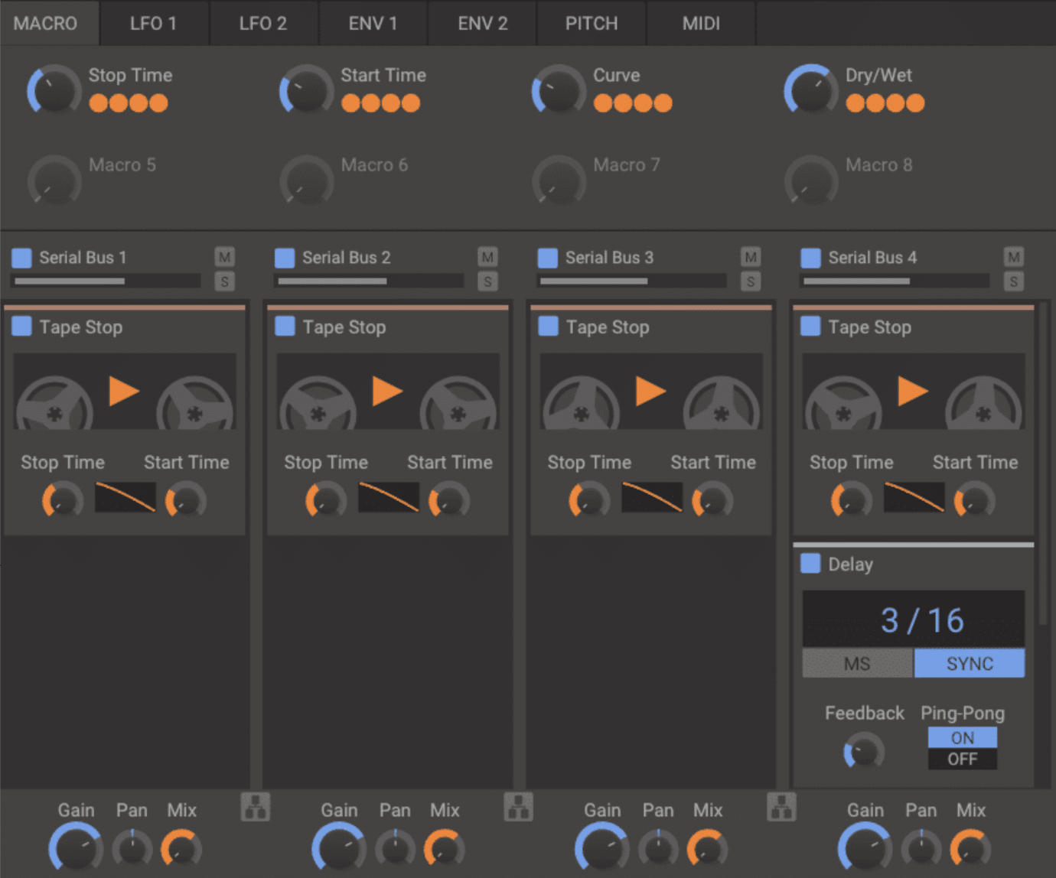
Task: Switch to the ENV 2 tab
Action: tap(483, 23)
